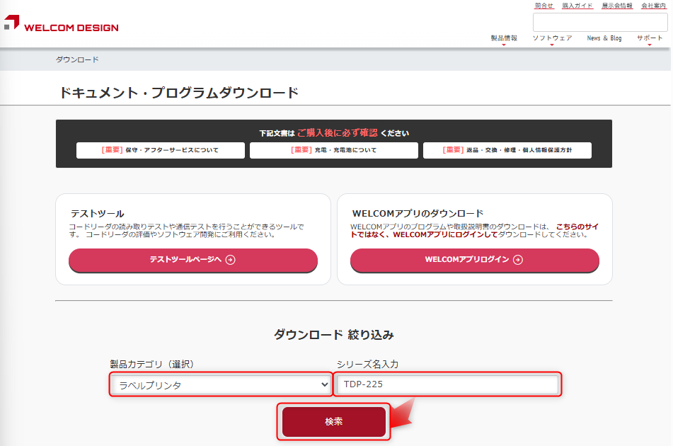Image resolution: width=673 pixels, height=446 pixels.
Task: Click the WELCOMアプリログイン button
Action: click(x=475, y=260)
